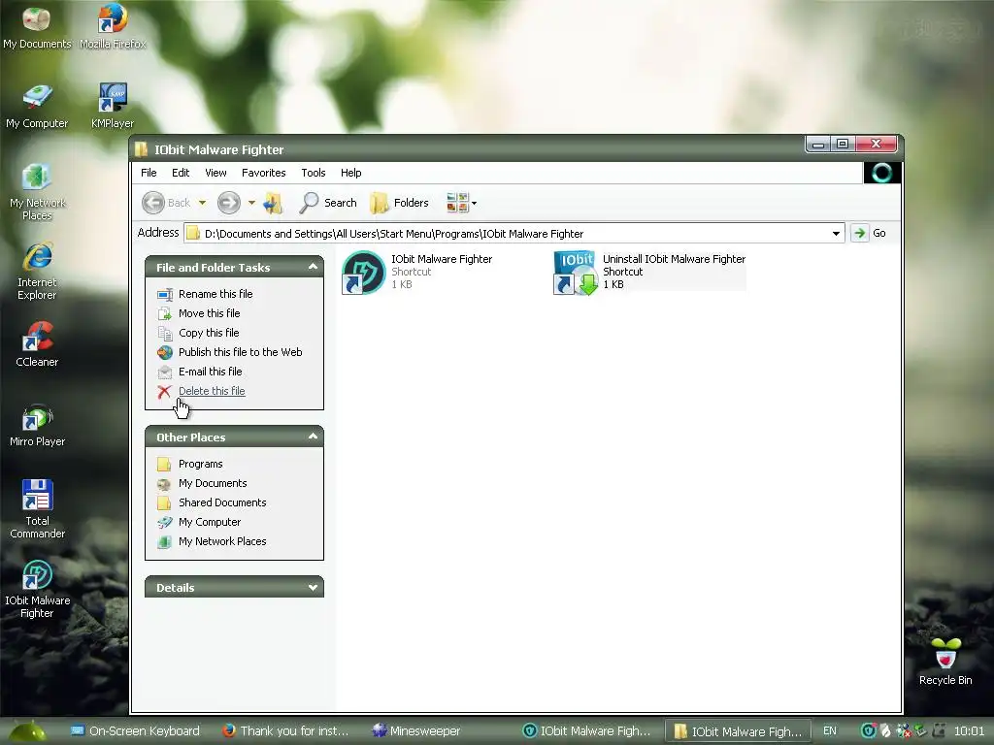This screenshot has height=745, width=994.
Task: Expand the Address bar dropdown arrow
Action: click(836, 233)
